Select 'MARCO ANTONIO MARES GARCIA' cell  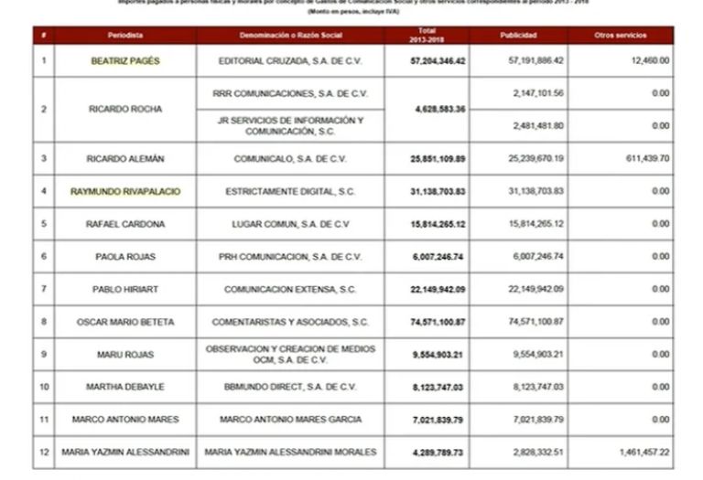click(290, 420)
